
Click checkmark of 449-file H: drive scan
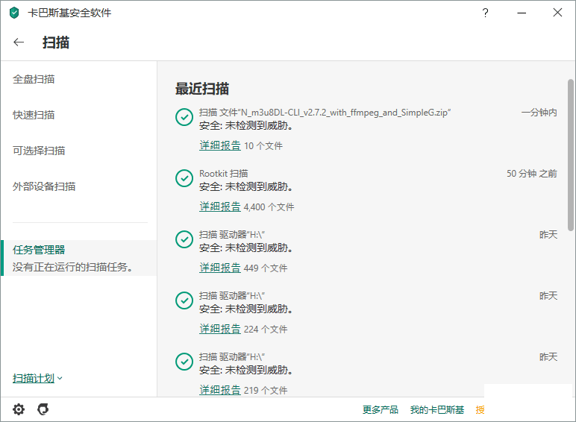(x=184, y=239)
